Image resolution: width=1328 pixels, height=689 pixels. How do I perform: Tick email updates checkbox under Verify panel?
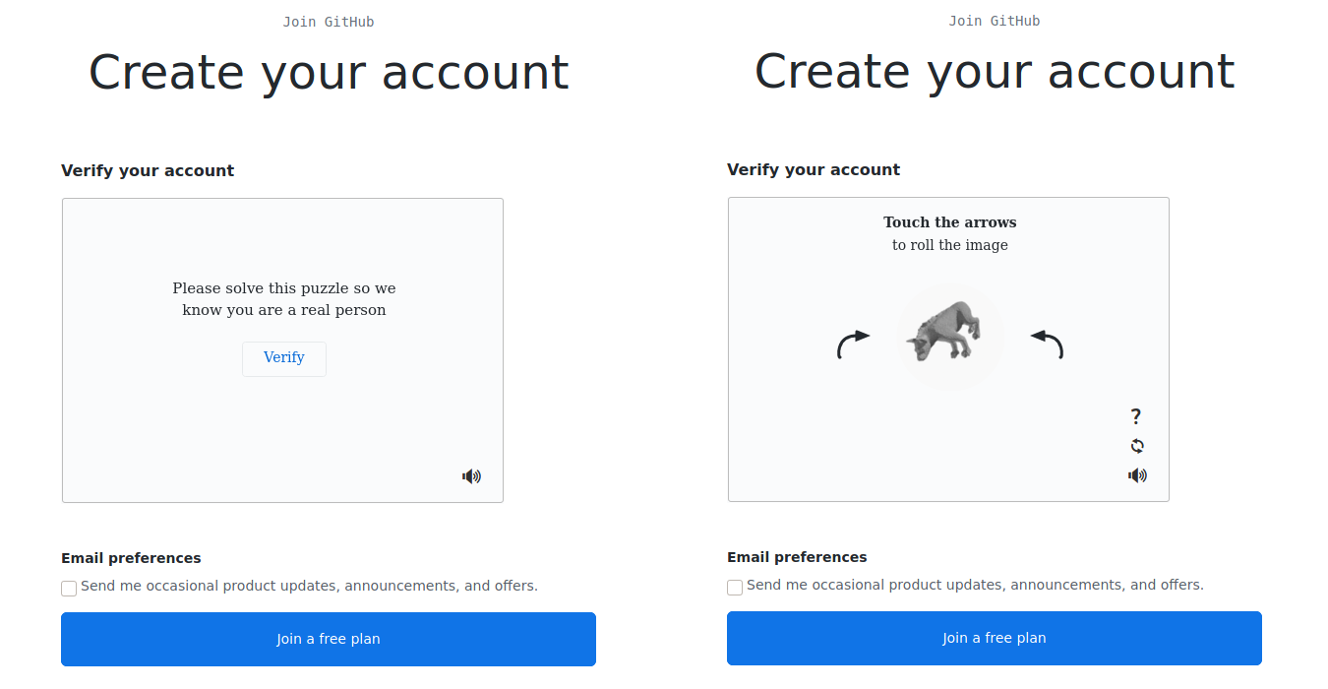(x=69, y=589)
